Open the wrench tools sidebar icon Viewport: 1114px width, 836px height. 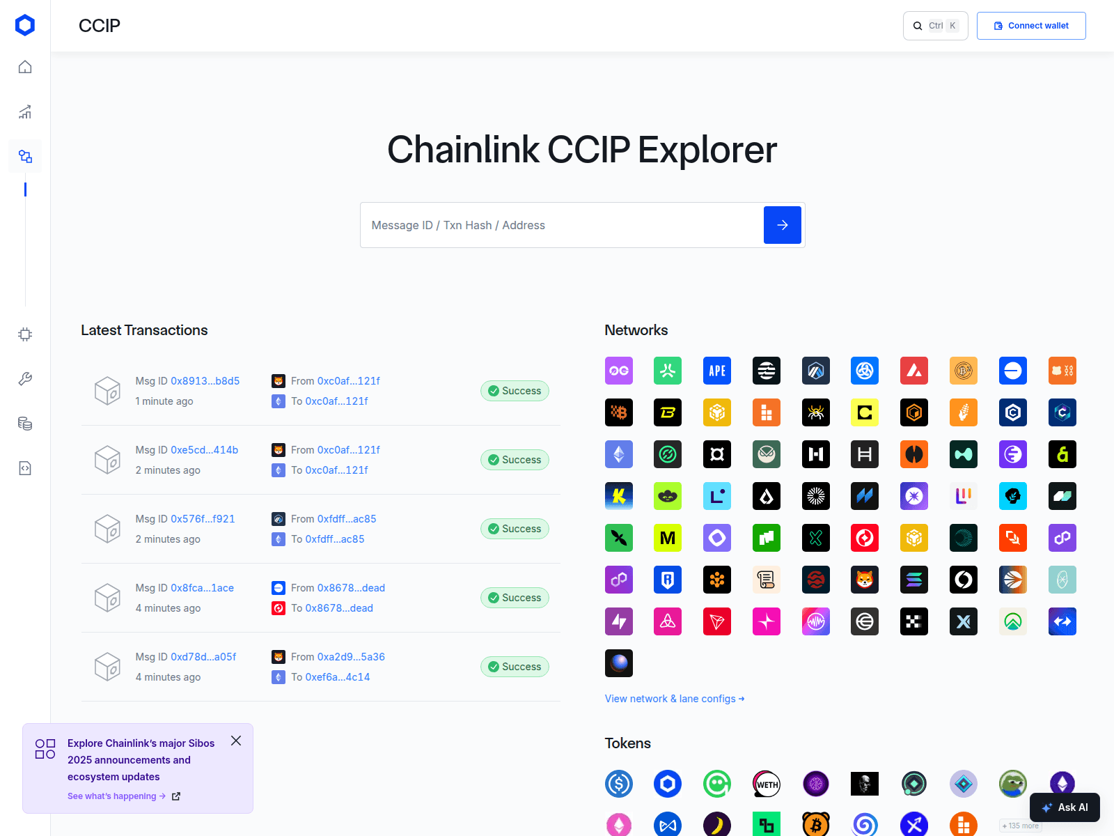[25, 379]
